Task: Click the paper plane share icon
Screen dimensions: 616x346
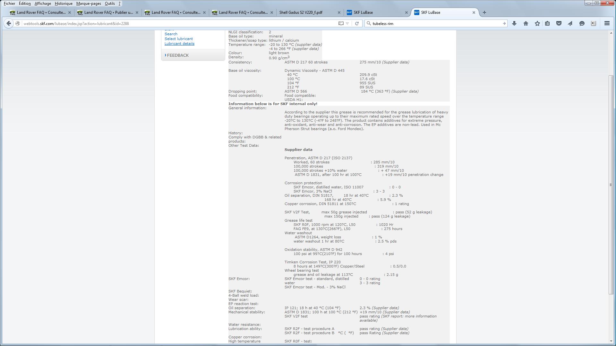Action: [x=570, y=23]
